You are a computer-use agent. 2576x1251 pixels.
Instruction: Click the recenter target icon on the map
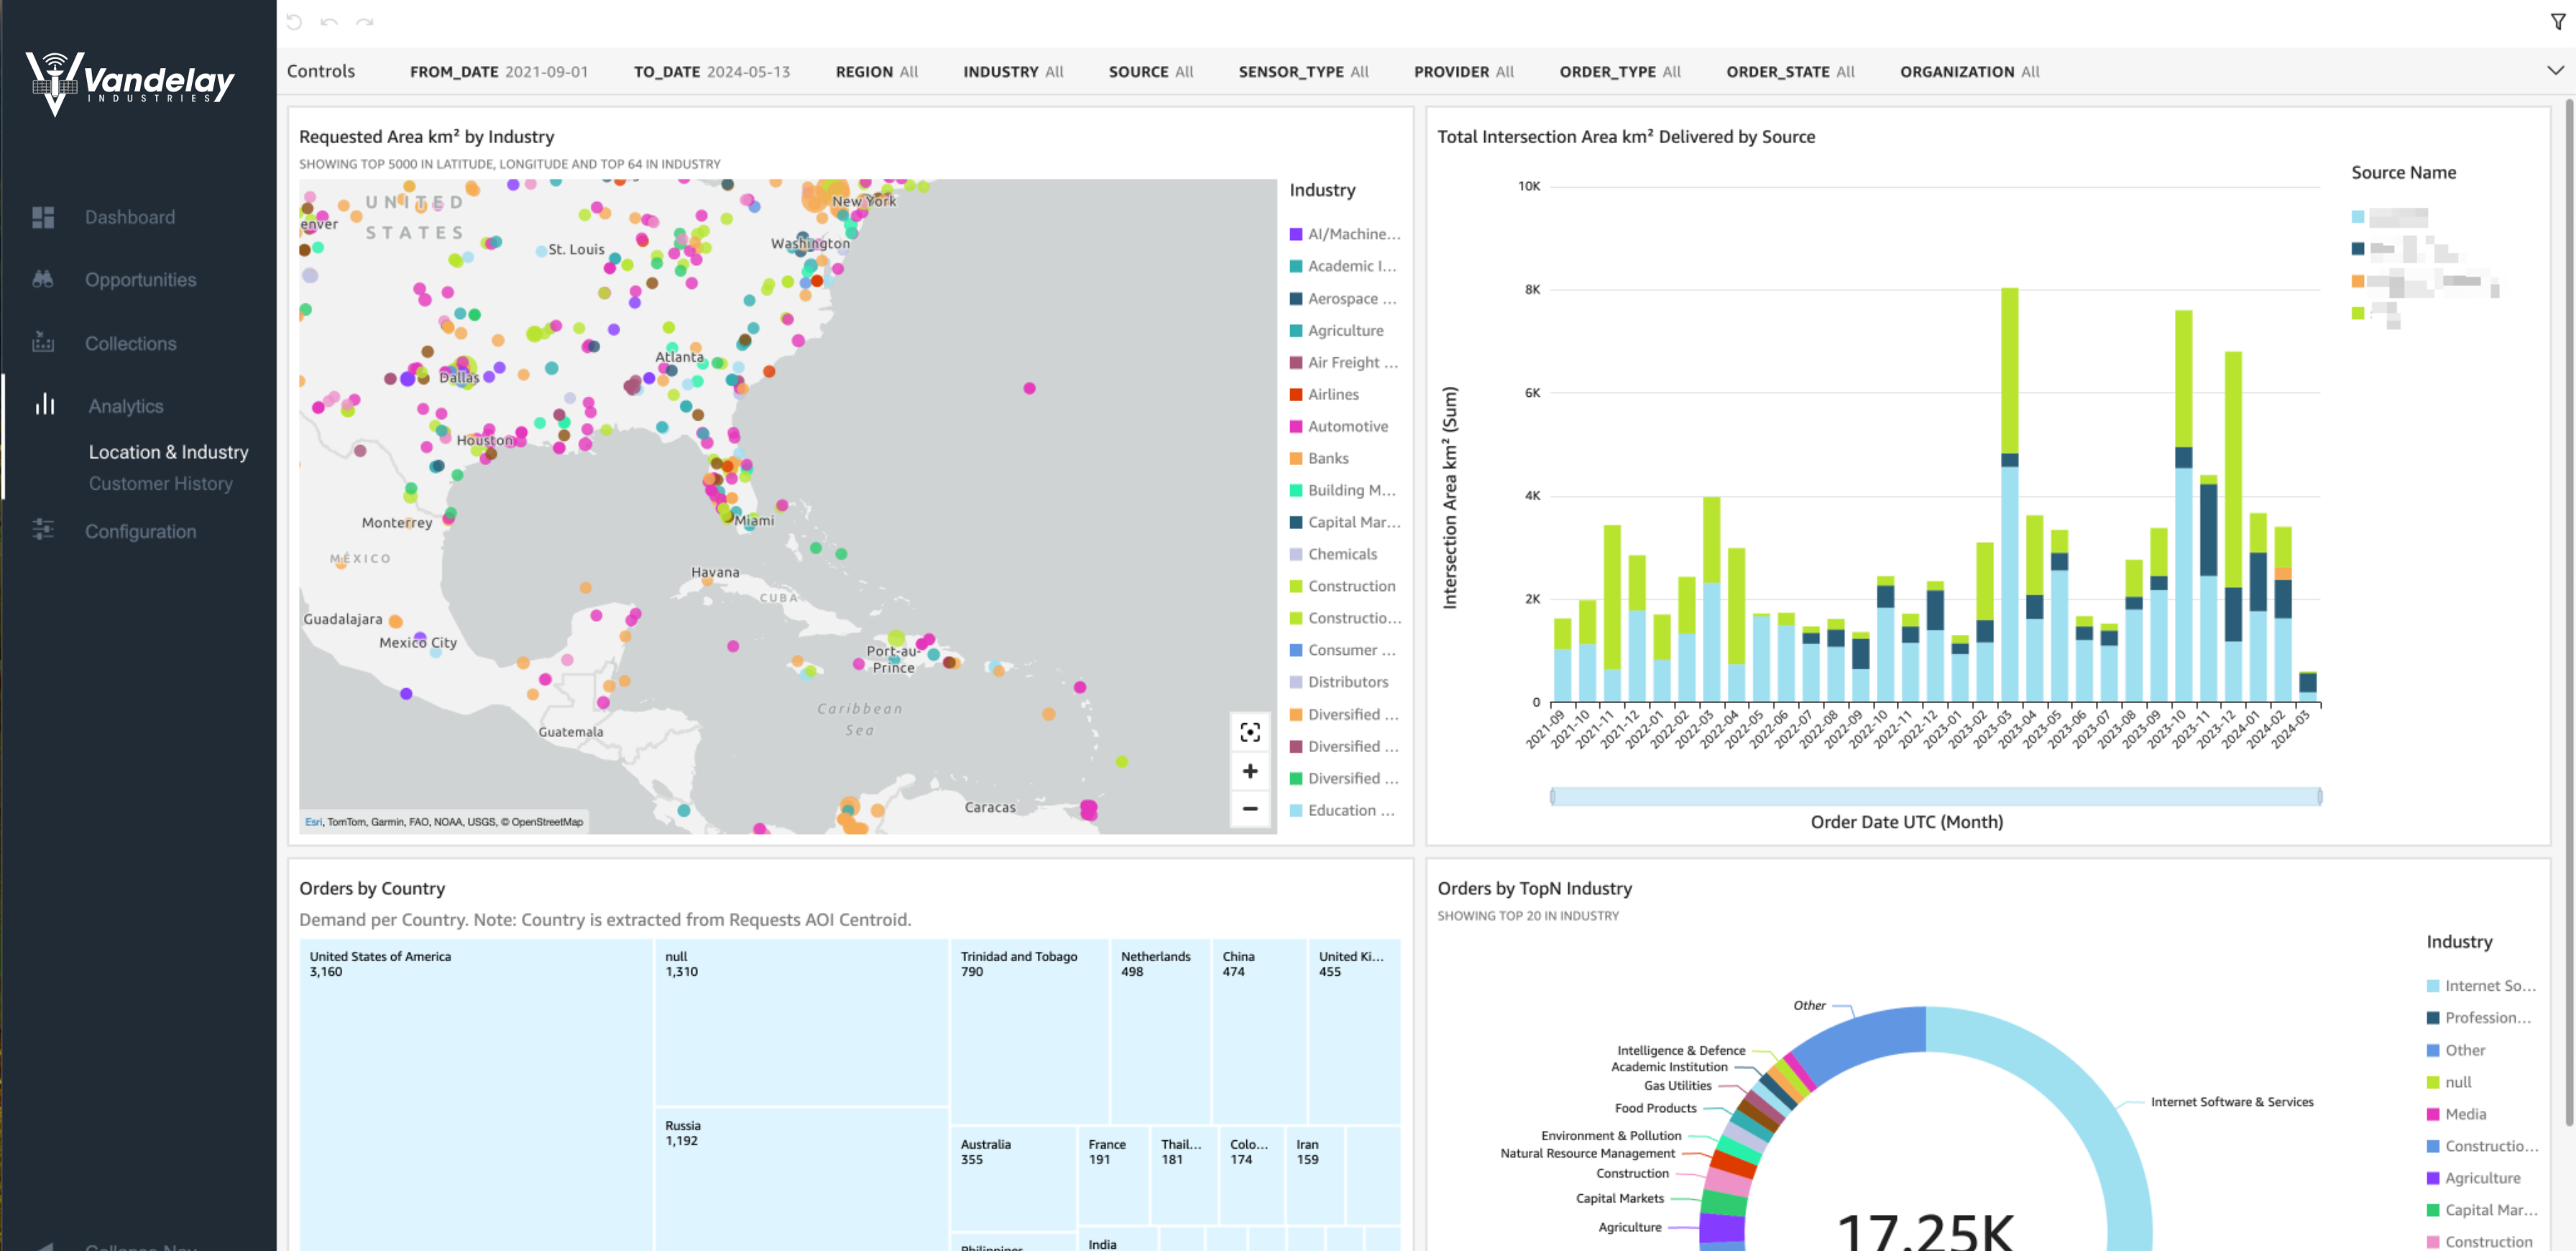1250,733
